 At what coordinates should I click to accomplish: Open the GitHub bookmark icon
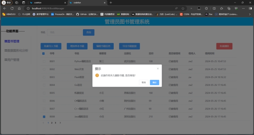tap(77, 14)
